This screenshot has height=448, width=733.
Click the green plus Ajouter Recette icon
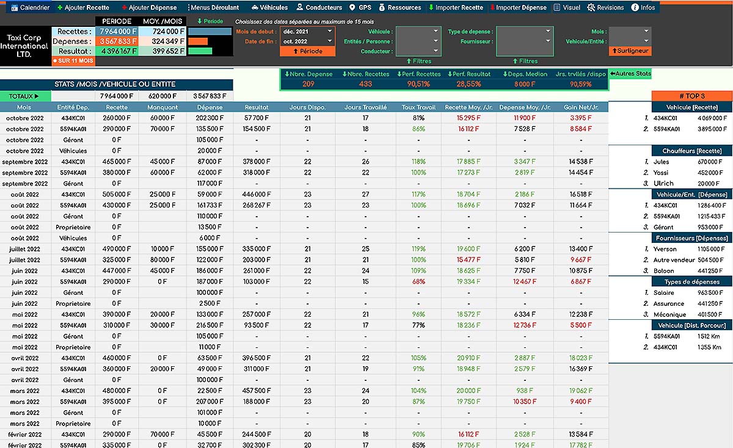point(60,7)
